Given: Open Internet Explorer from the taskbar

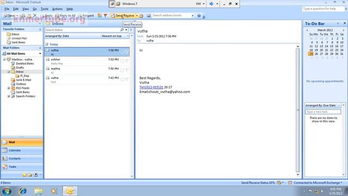Looking at the screenshot, I should (23, 191).
